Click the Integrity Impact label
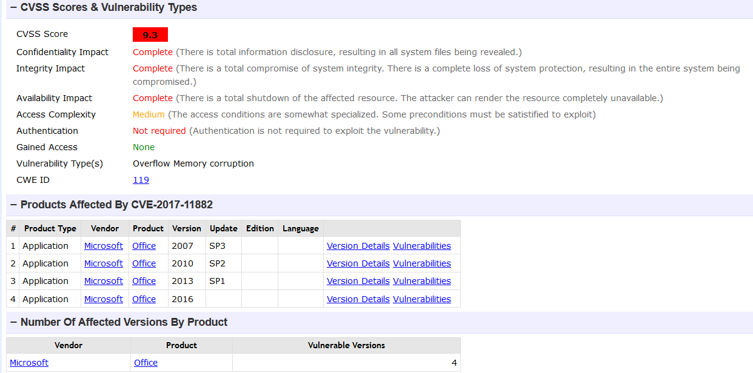This screenshot has width=753, height=373. (51, 68)
